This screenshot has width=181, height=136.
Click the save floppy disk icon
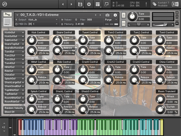coord(80,4)
